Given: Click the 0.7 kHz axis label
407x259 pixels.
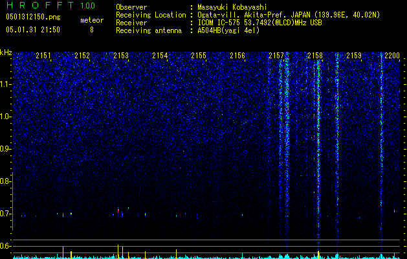Looking at the screenshot, I should point(5,214).
